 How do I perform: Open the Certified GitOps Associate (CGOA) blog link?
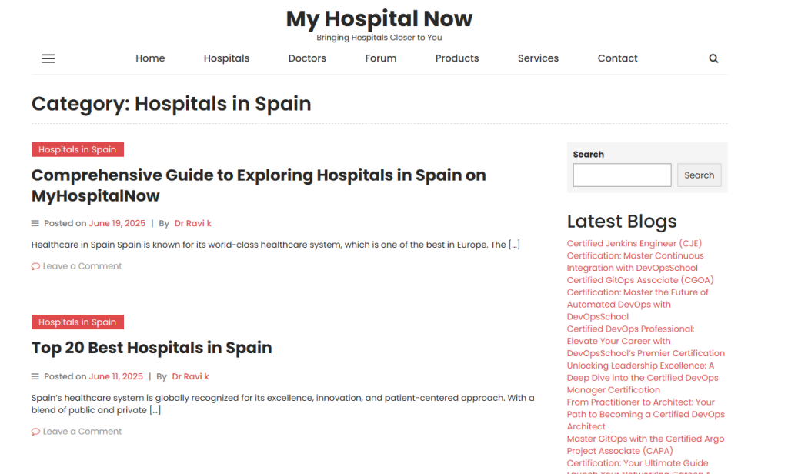click(x=640, y=299)
